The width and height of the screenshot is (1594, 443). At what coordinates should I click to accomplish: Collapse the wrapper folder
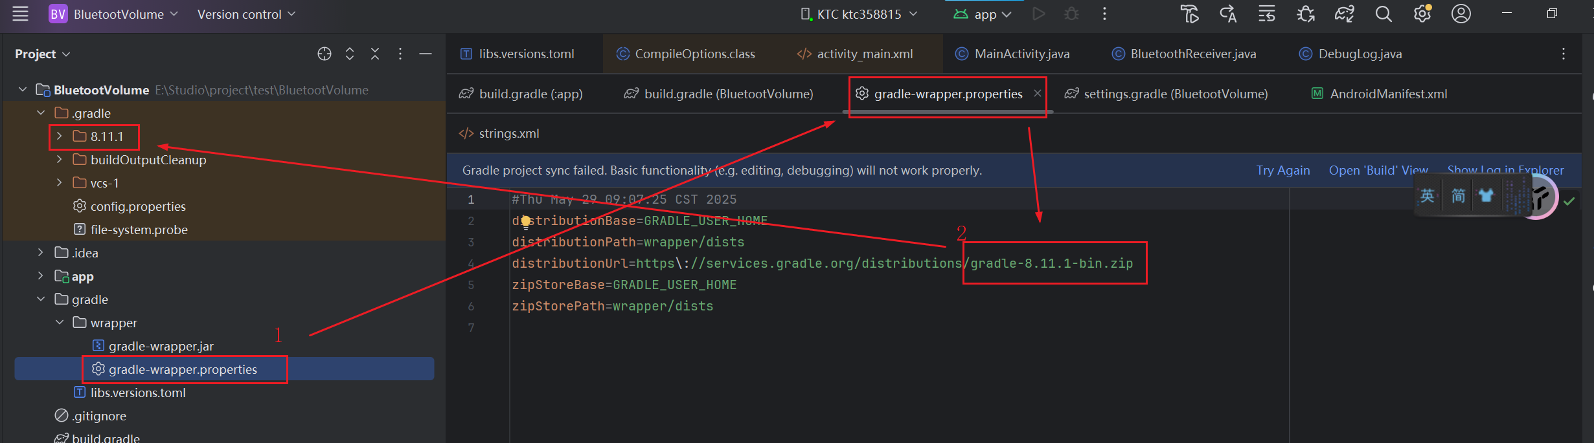pyautogui.click(x=59, y=323)
